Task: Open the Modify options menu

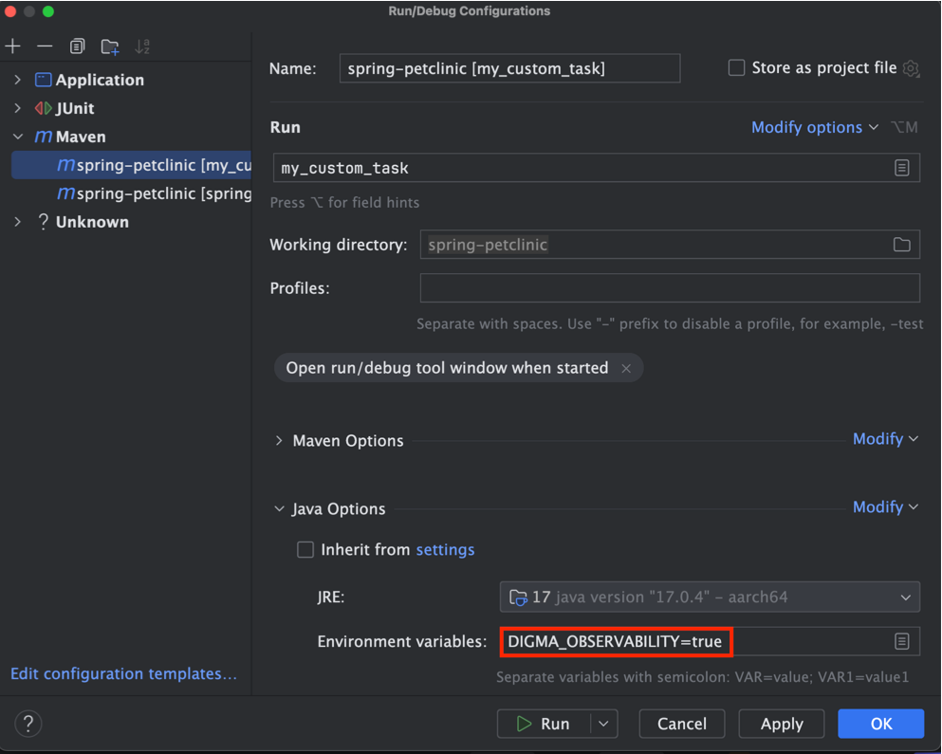Action: tap(814, 127)
